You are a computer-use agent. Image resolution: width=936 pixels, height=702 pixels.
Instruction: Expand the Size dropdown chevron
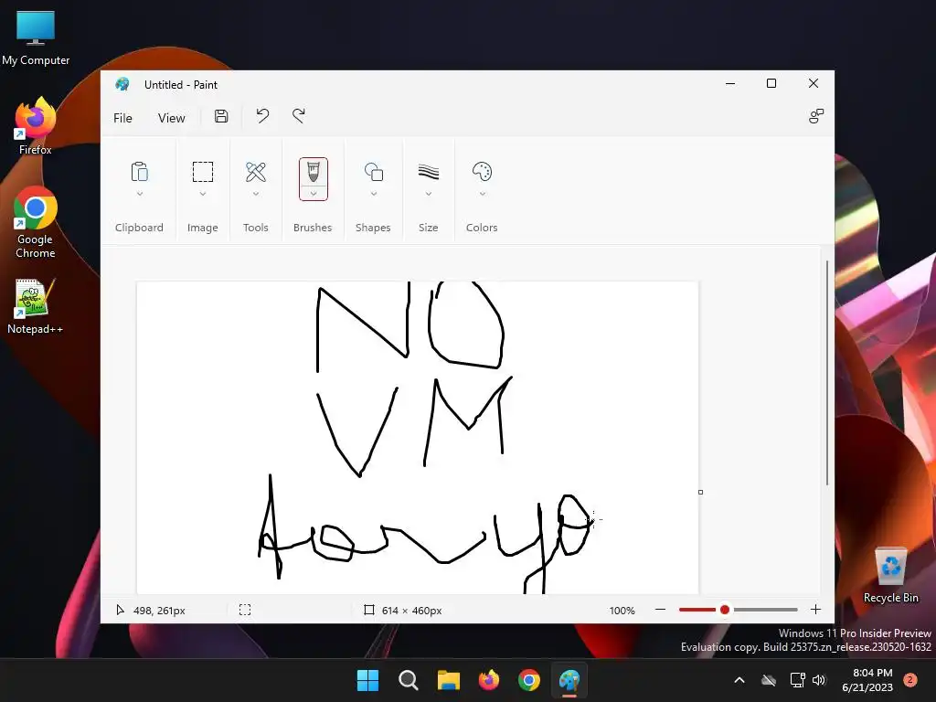click(x=429, y=194)
